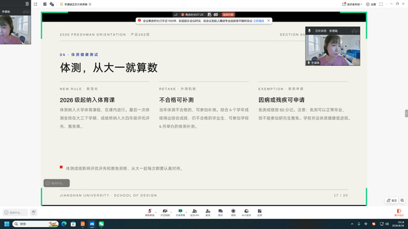
Task: Open the invite participants button
Action: click(208, 212)
